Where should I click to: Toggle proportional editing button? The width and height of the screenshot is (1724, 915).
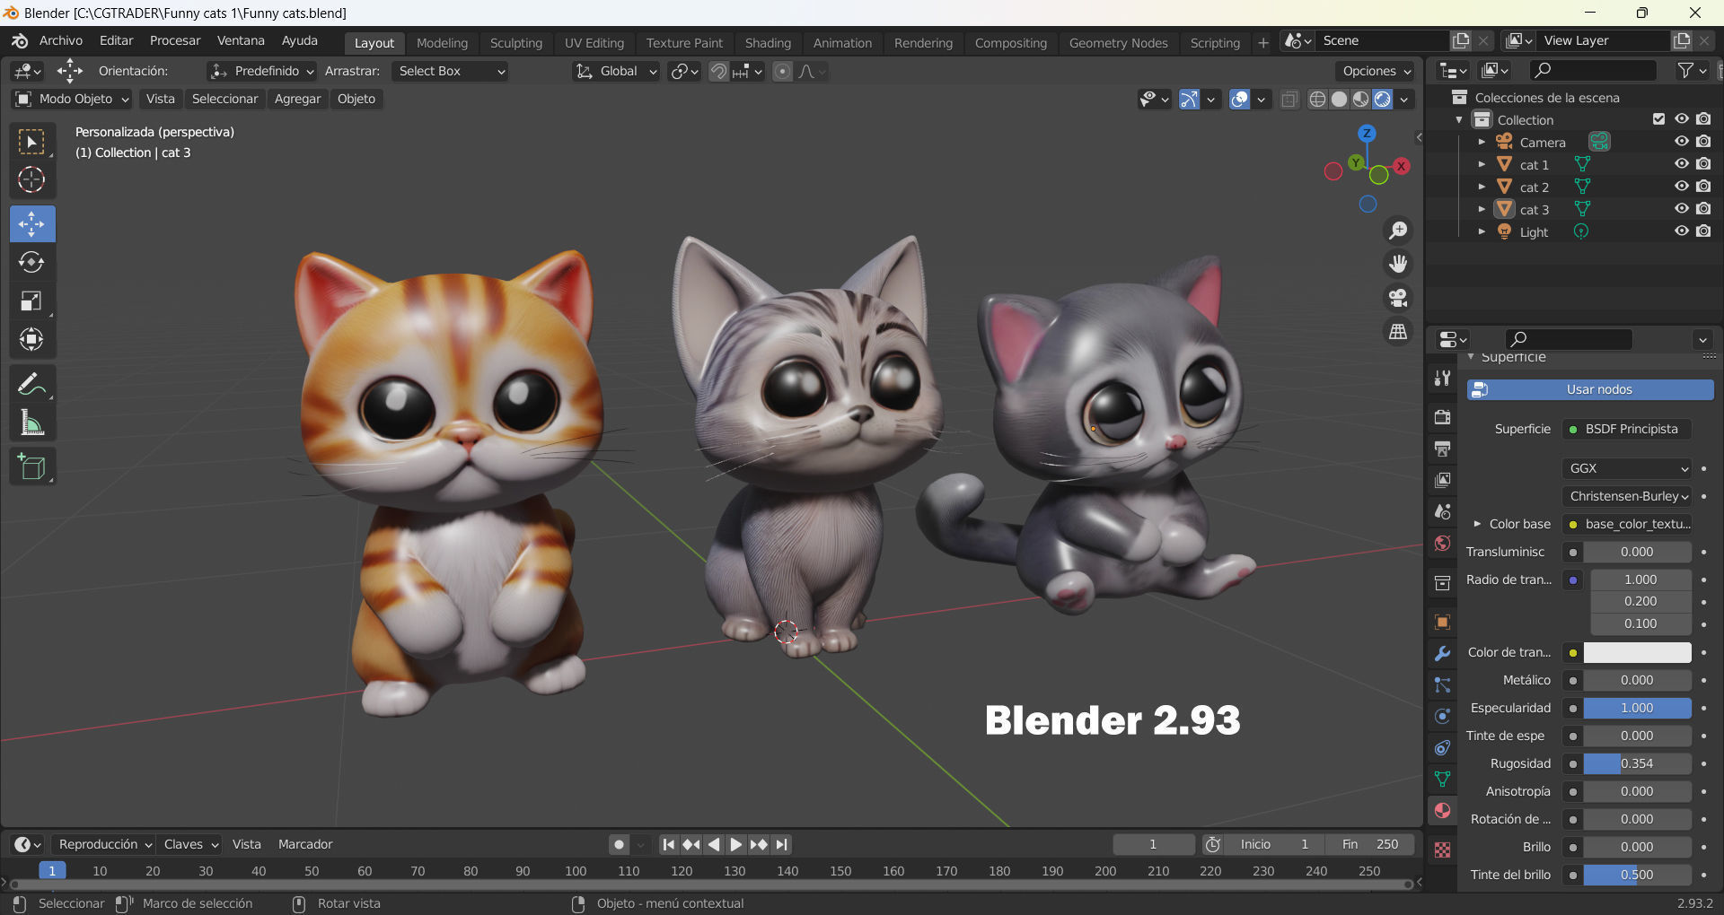pos(783,71)
